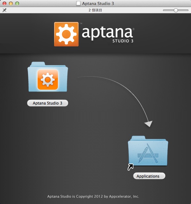The image size is (191, 204).
Task: Select the Aptana Studio 3 folder icon
Action: (48, 77)
